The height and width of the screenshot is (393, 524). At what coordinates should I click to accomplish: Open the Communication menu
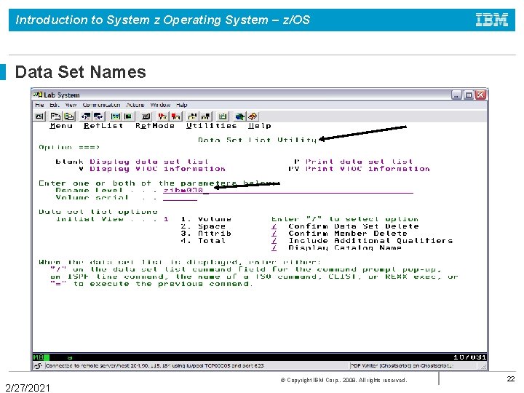(x=102, y=105)
